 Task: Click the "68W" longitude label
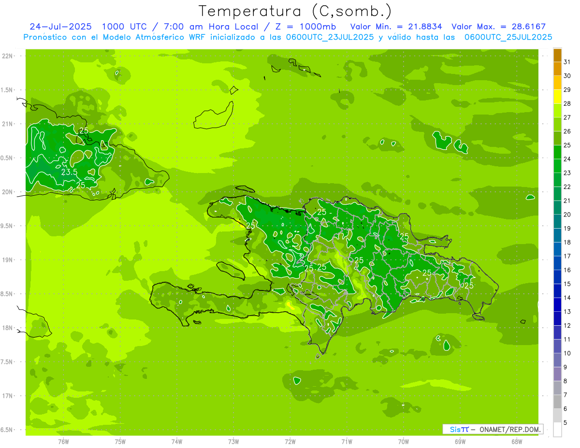click(517, 441)
